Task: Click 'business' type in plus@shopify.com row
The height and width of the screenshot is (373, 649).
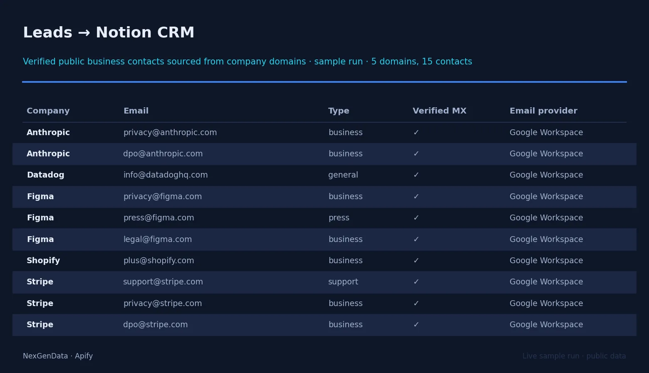Action: (346, 261)
